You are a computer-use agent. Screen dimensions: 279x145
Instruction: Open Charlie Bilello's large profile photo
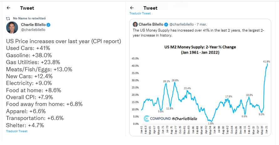click(12, 27)
